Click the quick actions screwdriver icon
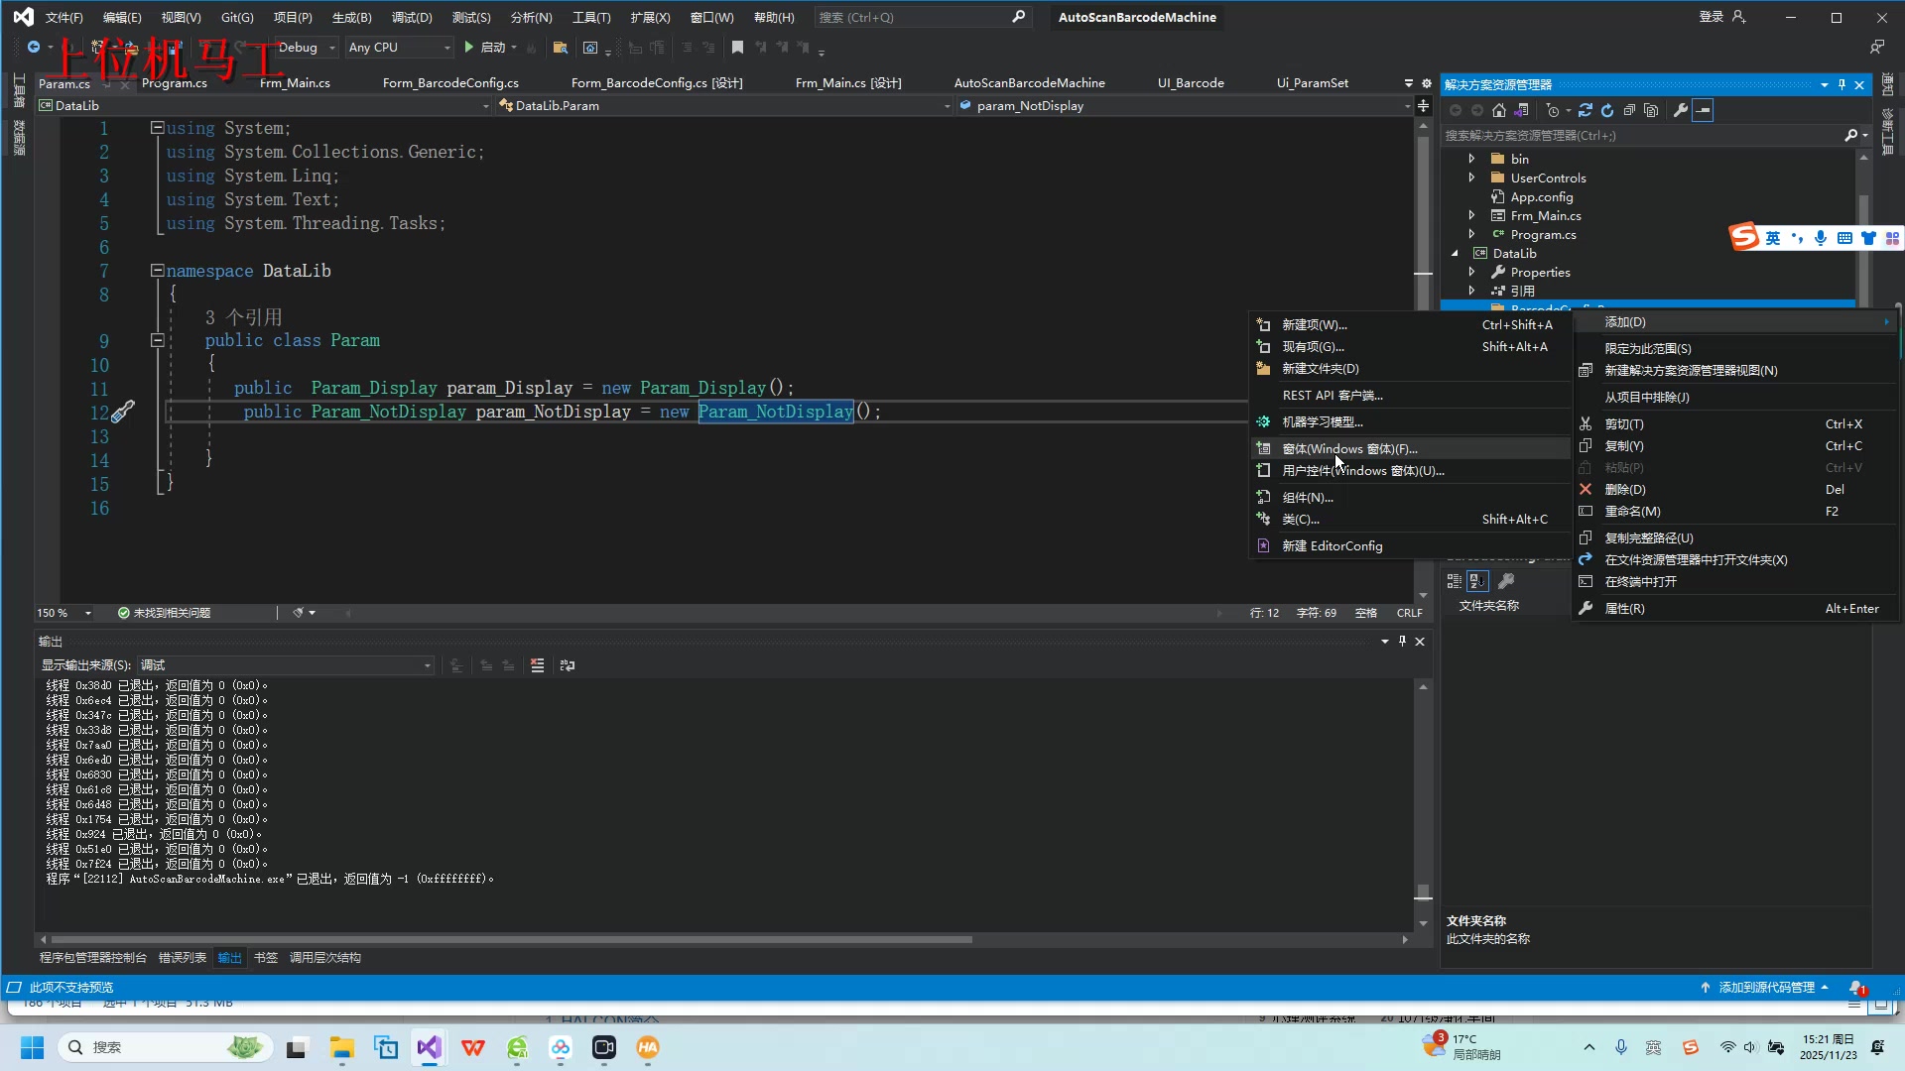The image size is (1905, 1071). click(122, 412)
